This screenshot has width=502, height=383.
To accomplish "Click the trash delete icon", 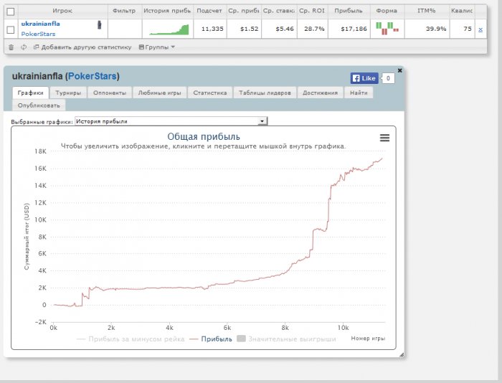I will (11, 47).
